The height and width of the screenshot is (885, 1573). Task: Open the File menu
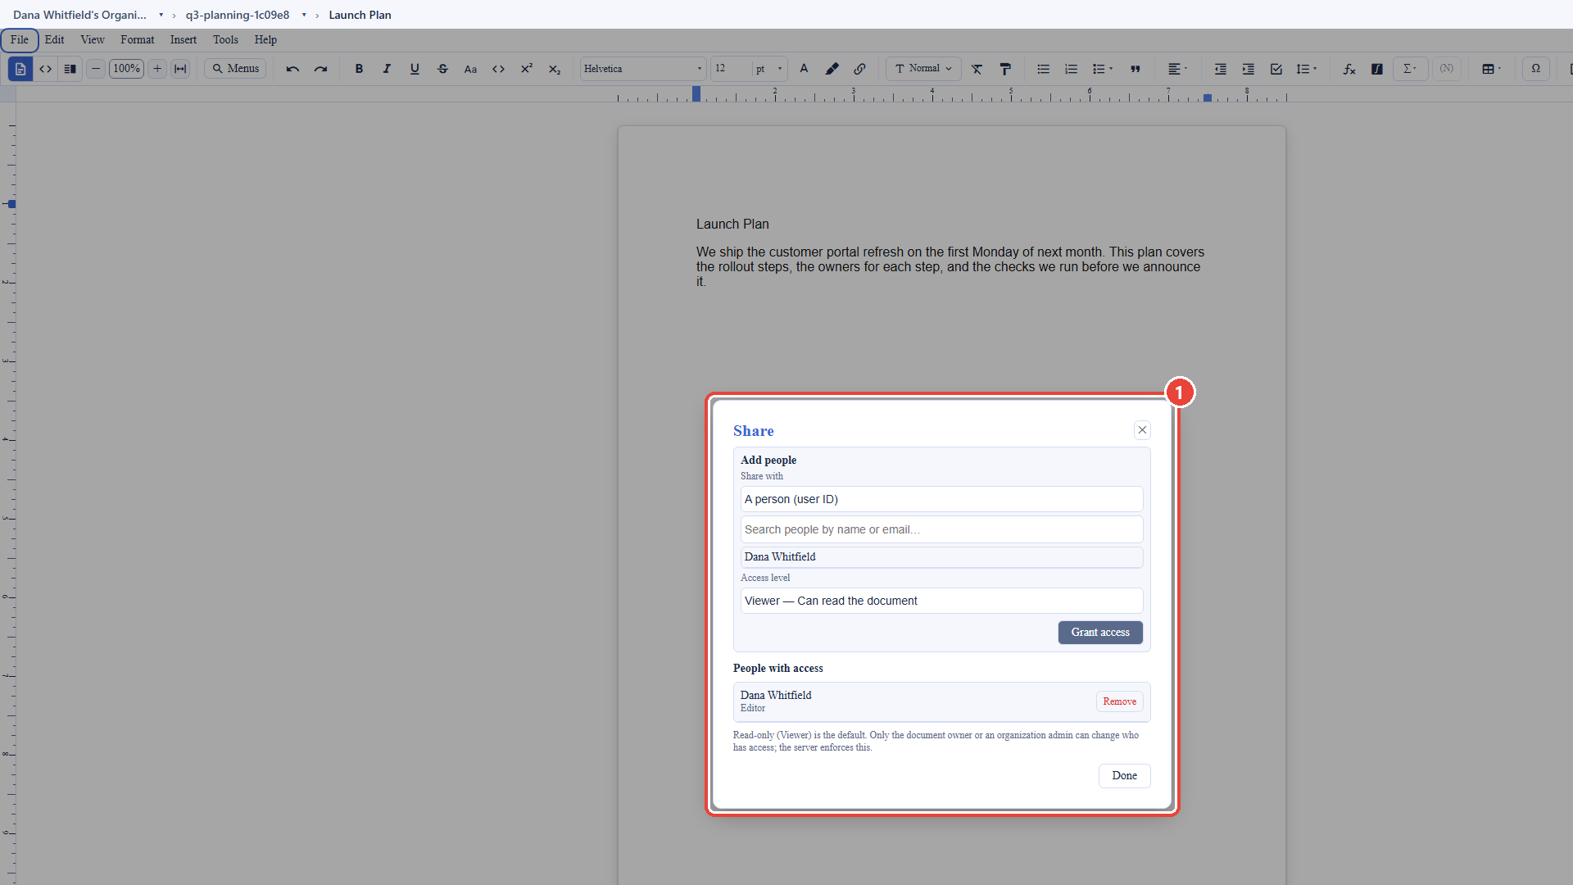[x=20, y=39]
